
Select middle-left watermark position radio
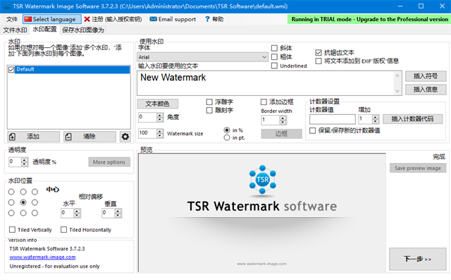(11, 202)
